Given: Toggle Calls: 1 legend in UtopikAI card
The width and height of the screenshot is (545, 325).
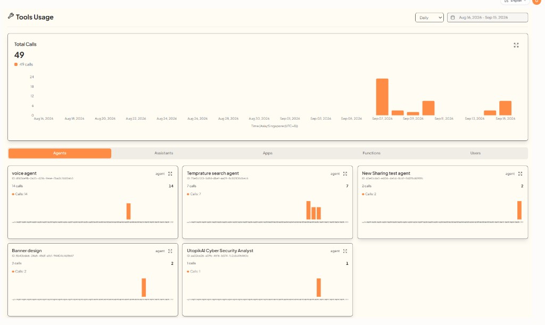Looking at the screenshot, I should pos(194,271).
